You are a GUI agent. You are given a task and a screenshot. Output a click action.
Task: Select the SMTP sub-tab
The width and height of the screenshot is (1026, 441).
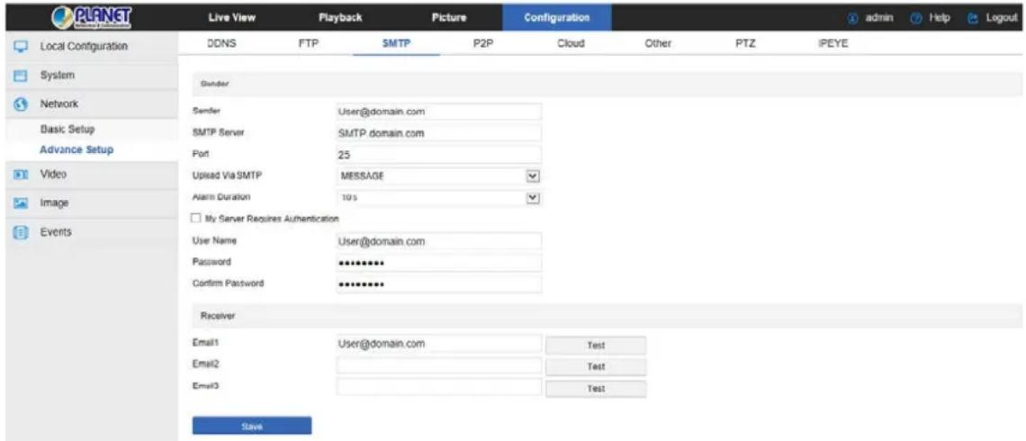(395, 44)
